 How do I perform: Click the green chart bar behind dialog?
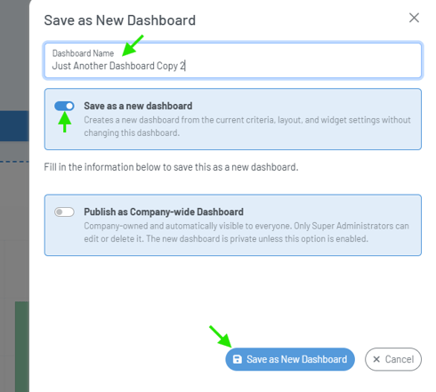tap(22, 347)
